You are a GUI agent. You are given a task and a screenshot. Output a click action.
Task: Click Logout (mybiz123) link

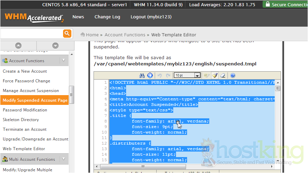click(x=151, y=17)
